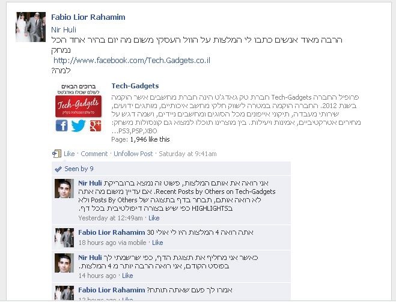The width and height of the screenshot is (396, 302).
Task: Click Fabio's avatar on the 18 hours ago comment
Action: coord(64,238)
